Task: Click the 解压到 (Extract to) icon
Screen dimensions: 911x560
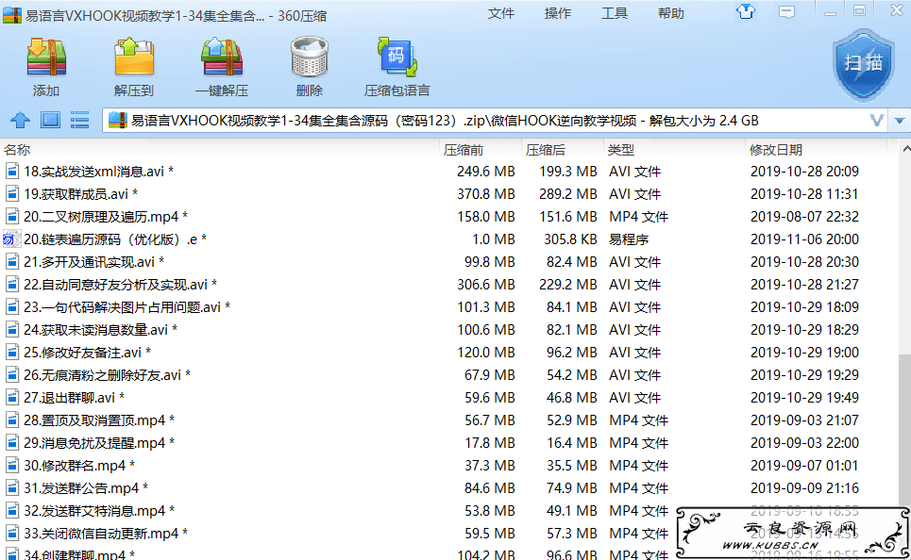Action: pos(134,58)
